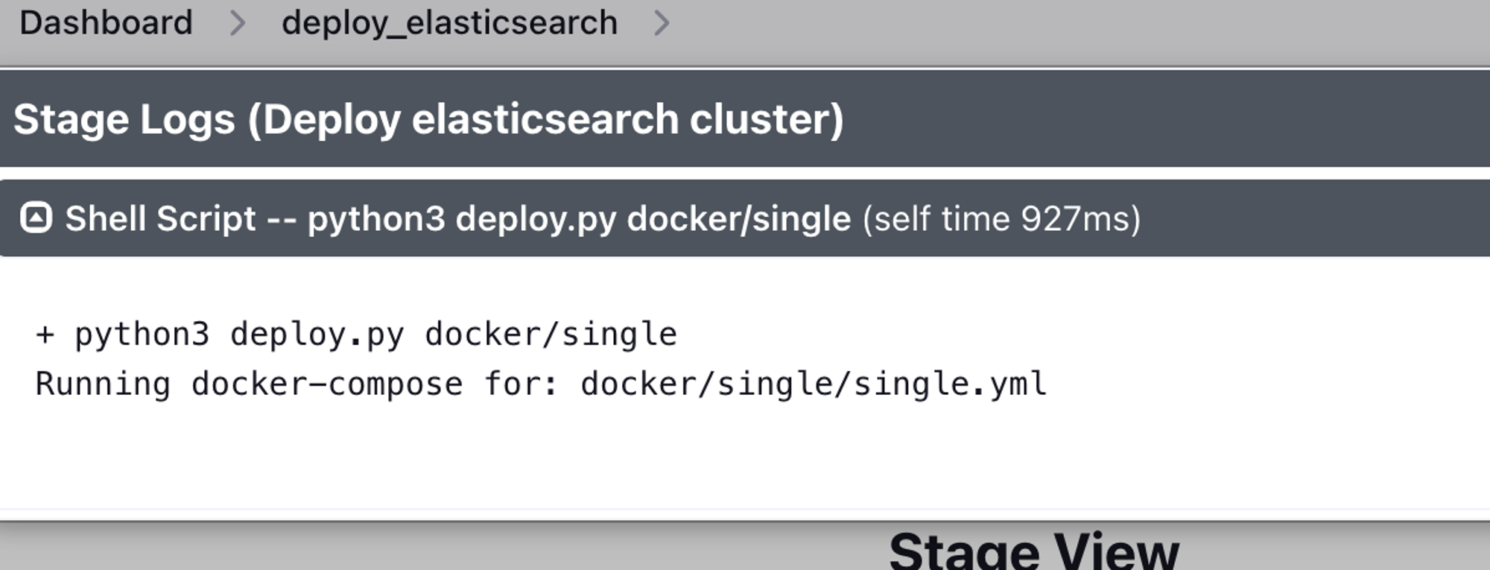Select log line '+ python3 deploy.py docker/single'
This screenshot has height=570, width=1490.
click(x=356, y=335)
